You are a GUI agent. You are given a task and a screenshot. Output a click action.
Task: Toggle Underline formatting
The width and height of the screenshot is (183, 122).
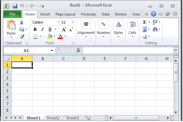tap(50, 30)
